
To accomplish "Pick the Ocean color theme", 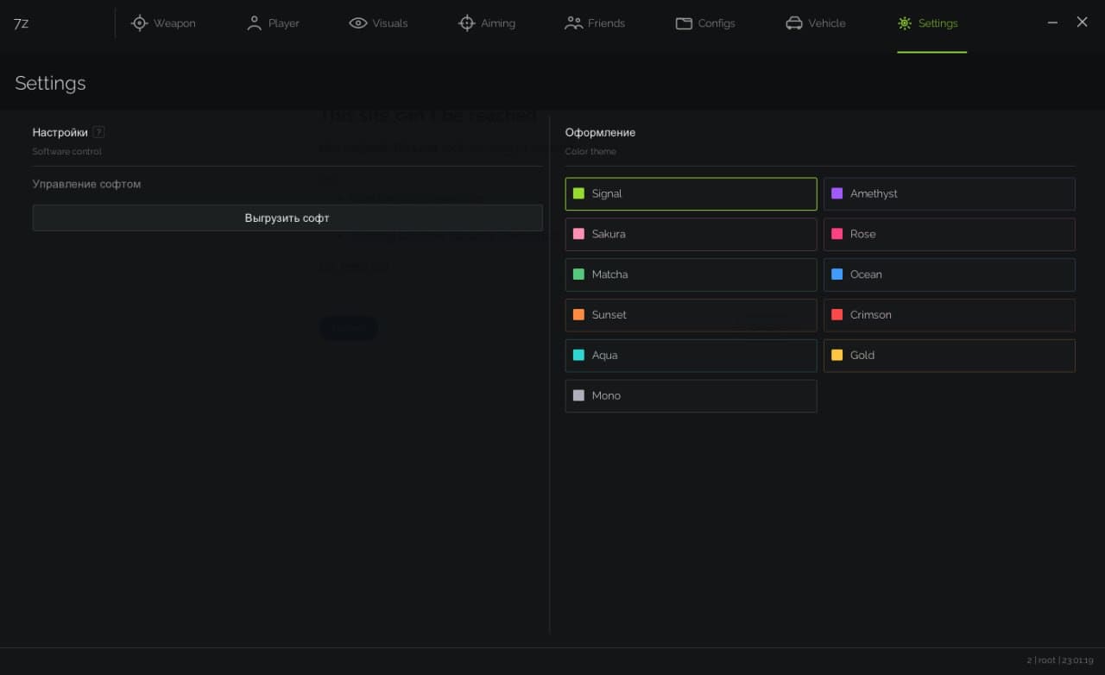I will [950, 274].
